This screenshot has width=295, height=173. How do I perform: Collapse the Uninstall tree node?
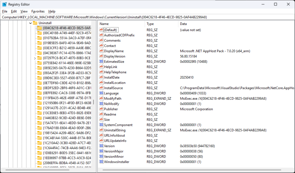click(x=31, y=23)
